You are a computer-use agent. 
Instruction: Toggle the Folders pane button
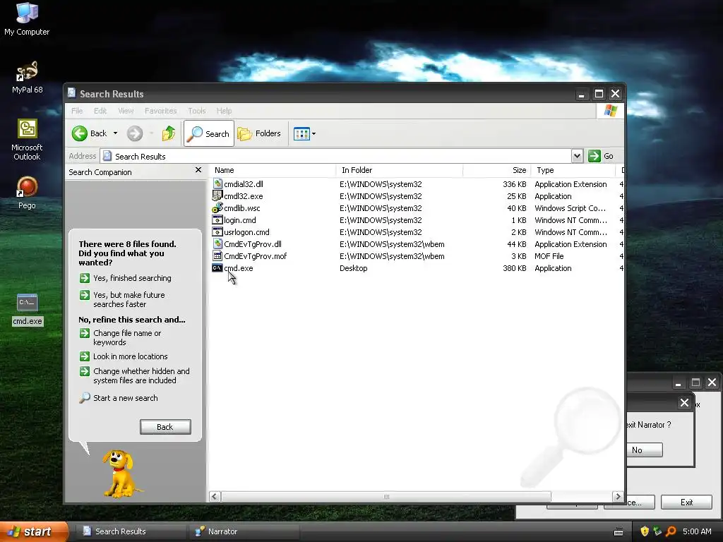point(259,133)
